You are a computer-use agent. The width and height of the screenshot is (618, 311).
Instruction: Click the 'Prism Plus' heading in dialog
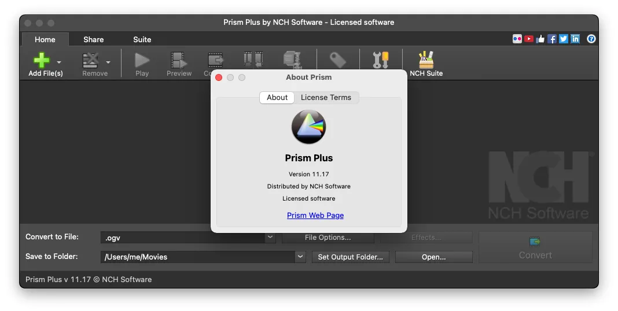coord(308,158)
